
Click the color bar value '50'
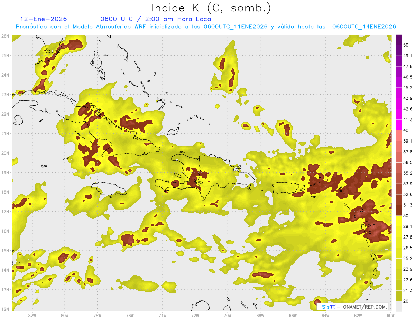coord(406,45)
